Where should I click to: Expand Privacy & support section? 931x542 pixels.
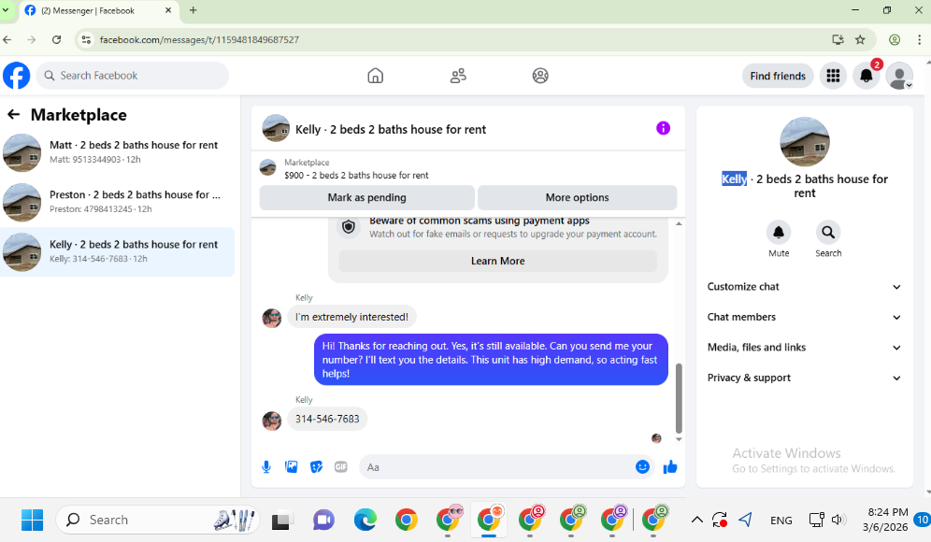point(805,378)
